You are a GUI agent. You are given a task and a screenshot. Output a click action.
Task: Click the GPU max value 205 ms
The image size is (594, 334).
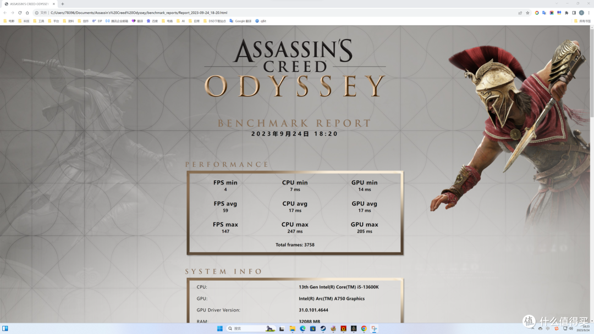[x=365, y=231]
